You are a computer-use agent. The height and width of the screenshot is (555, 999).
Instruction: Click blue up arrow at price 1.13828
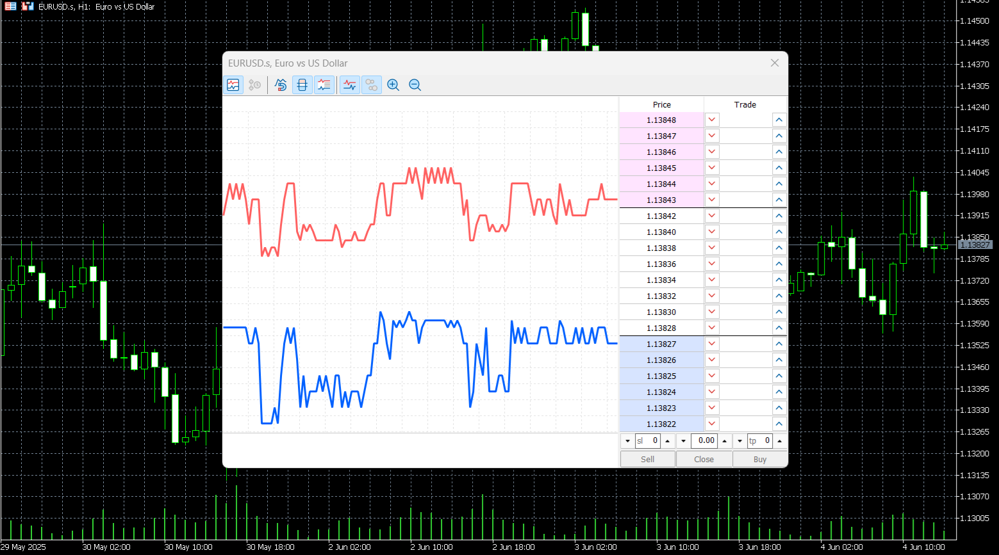[779, 328]
